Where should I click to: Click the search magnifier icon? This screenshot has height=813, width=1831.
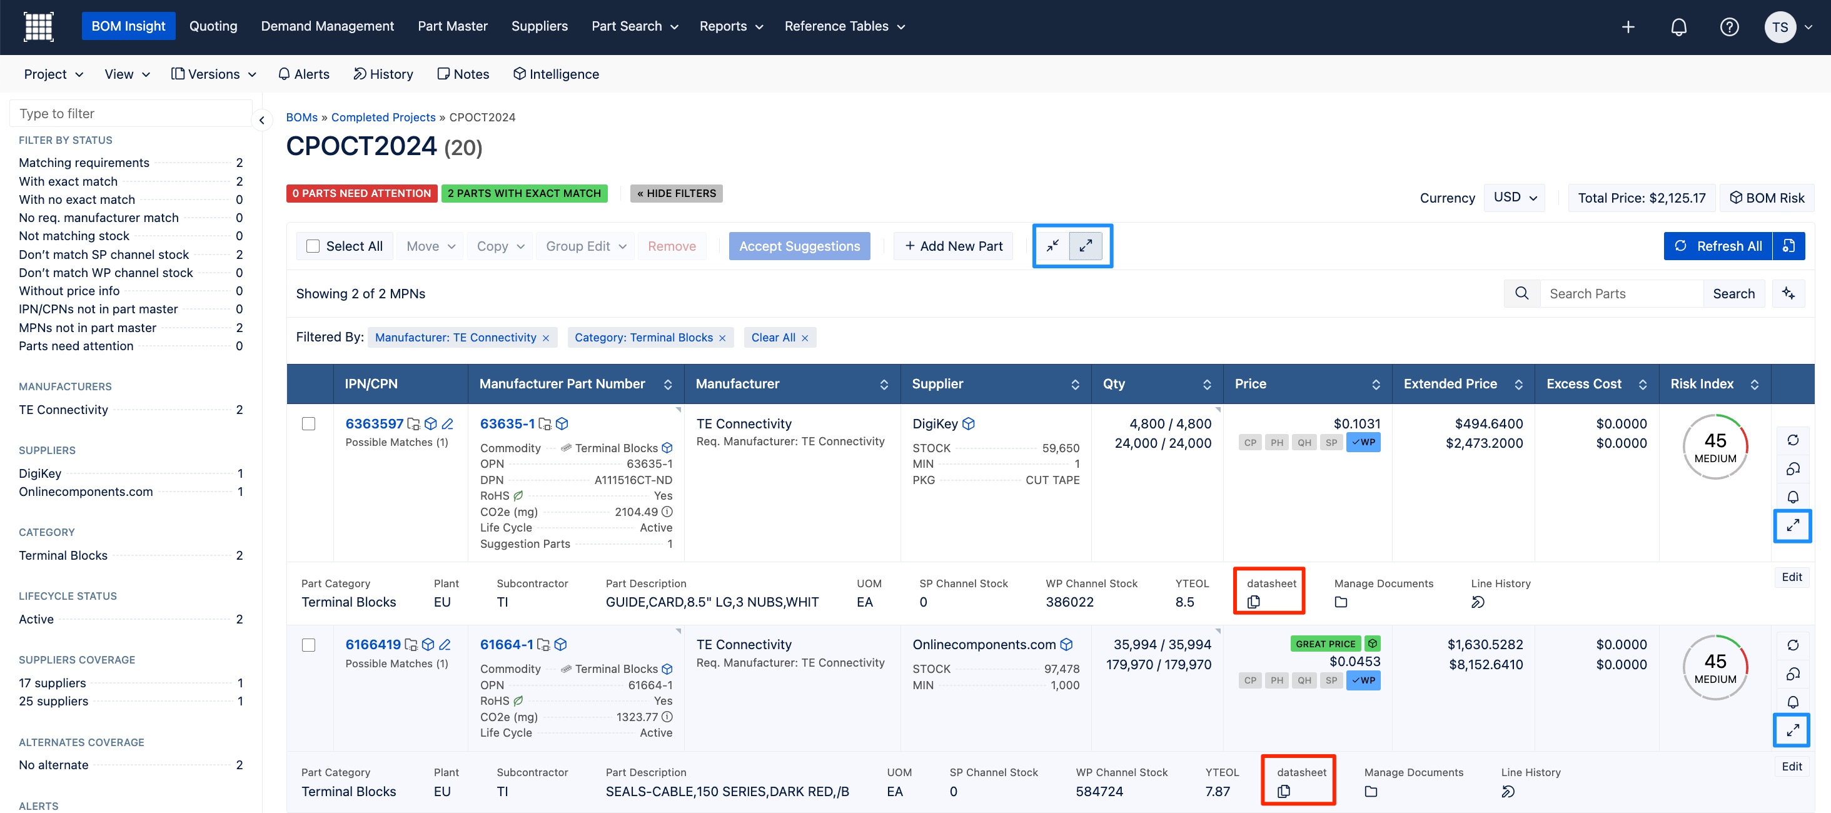pos(1521,293)
